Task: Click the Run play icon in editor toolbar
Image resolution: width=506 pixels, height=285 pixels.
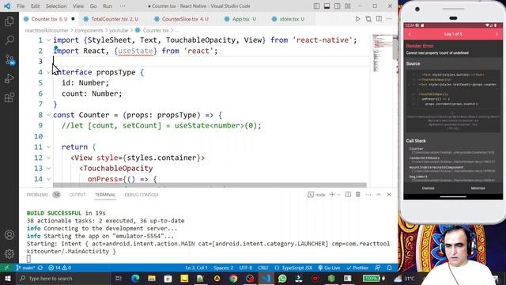Action: click(357, 19)
